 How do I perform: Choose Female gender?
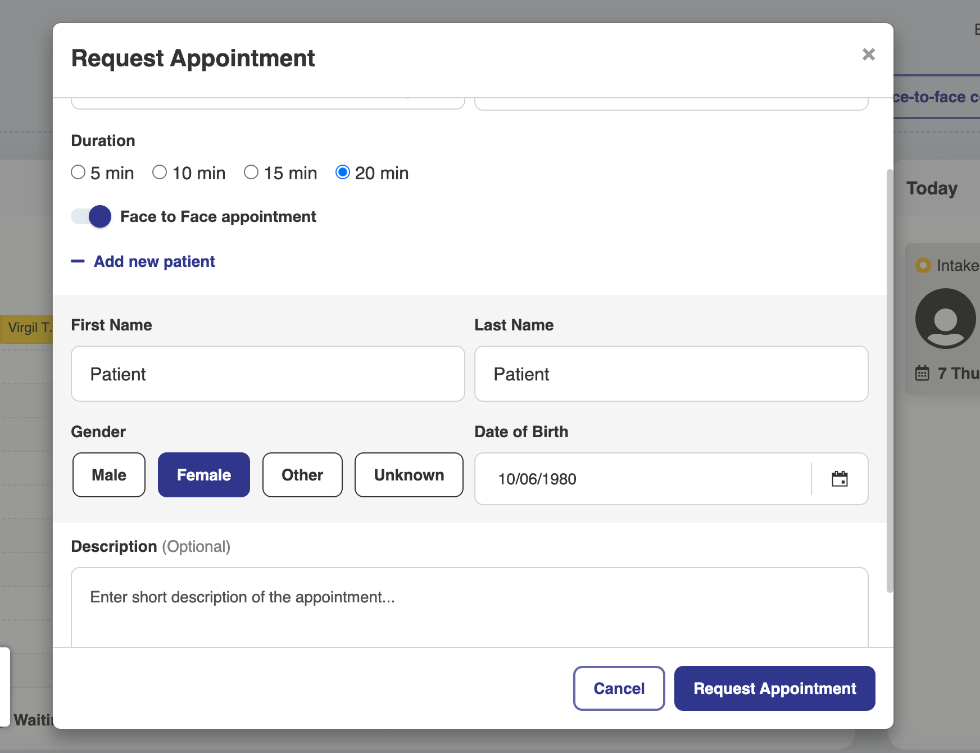(x=203, y=475)
